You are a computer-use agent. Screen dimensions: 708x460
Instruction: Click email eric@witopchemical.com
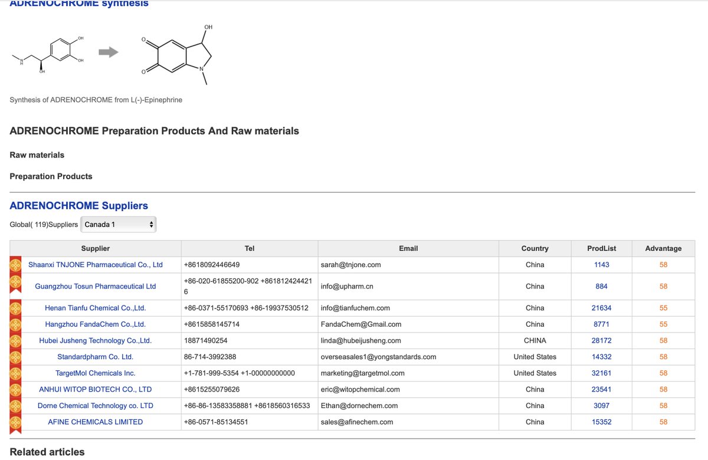tap(360, 389)
